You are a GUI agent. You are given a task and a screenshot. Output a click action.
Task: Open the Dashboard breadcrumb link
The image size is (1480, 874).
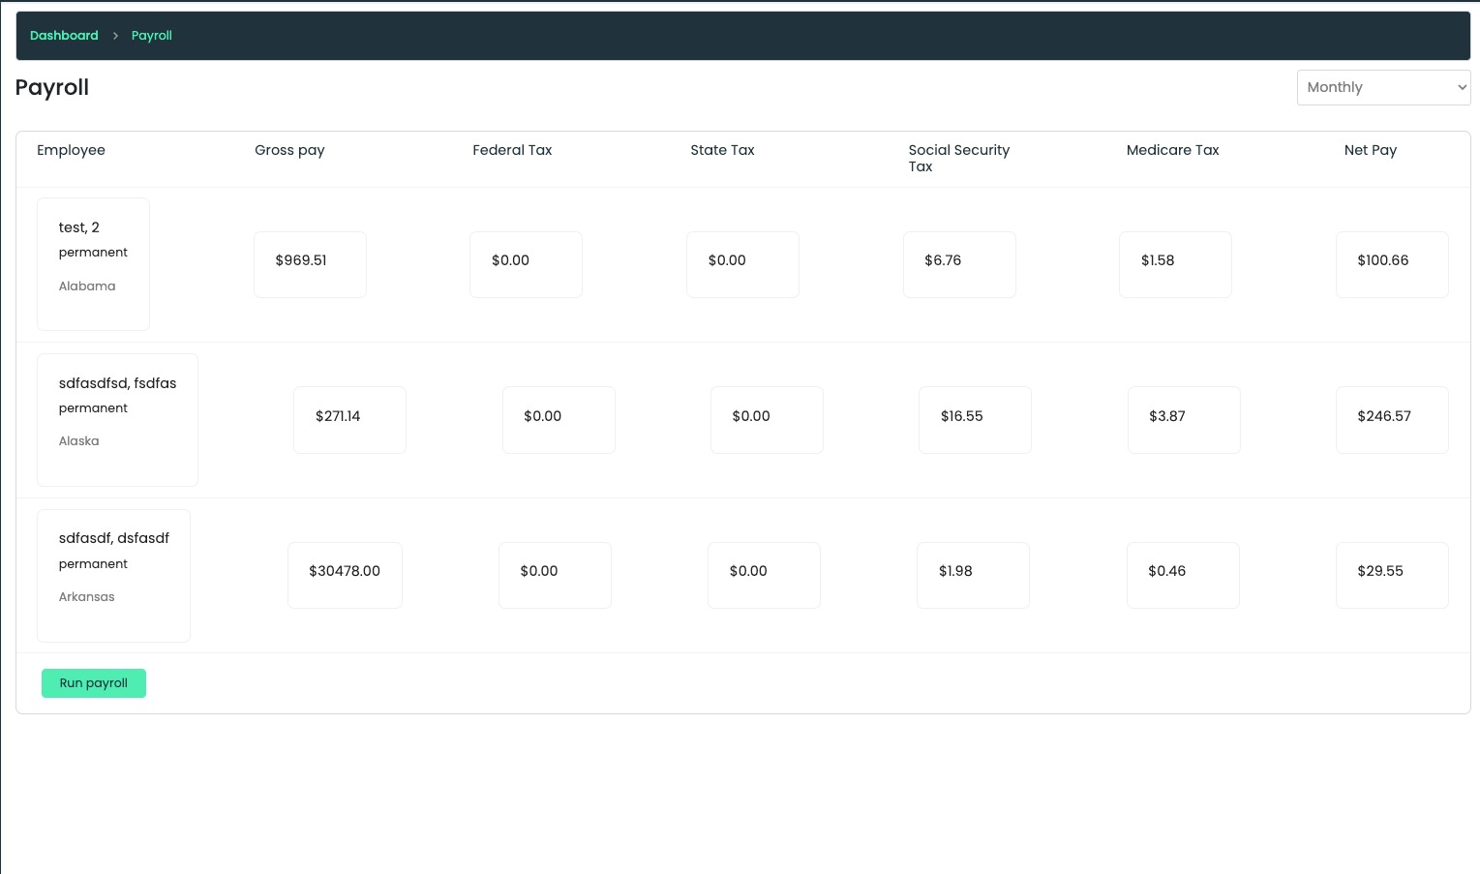(64, 35)
